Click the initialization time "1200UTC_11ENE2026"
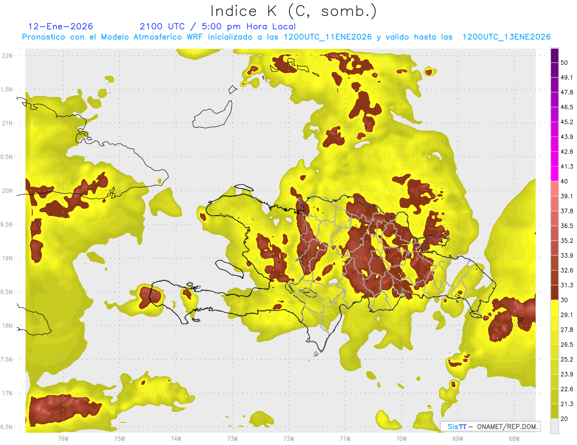The height and width of the screenshot is (445, 577). [x=327, y=37]
